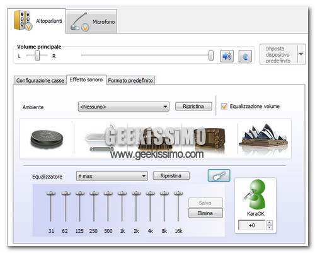Open the Altoparlanti device tab
The image size is (315, 253).
37,21
